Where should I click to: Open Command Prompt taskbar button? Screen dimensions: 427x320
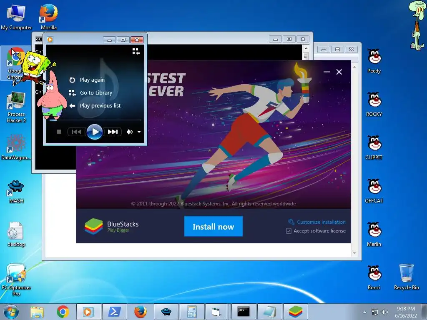pos(244,312)
